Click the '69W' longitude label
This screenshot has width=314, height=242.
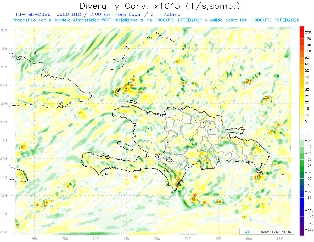(x=249, y=238)
